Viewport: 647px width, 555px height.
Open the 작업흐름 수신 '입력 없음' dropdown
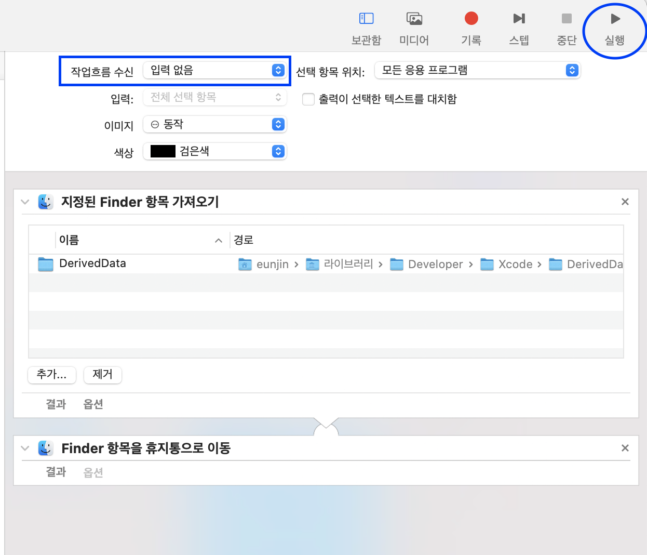pos(214,70)
